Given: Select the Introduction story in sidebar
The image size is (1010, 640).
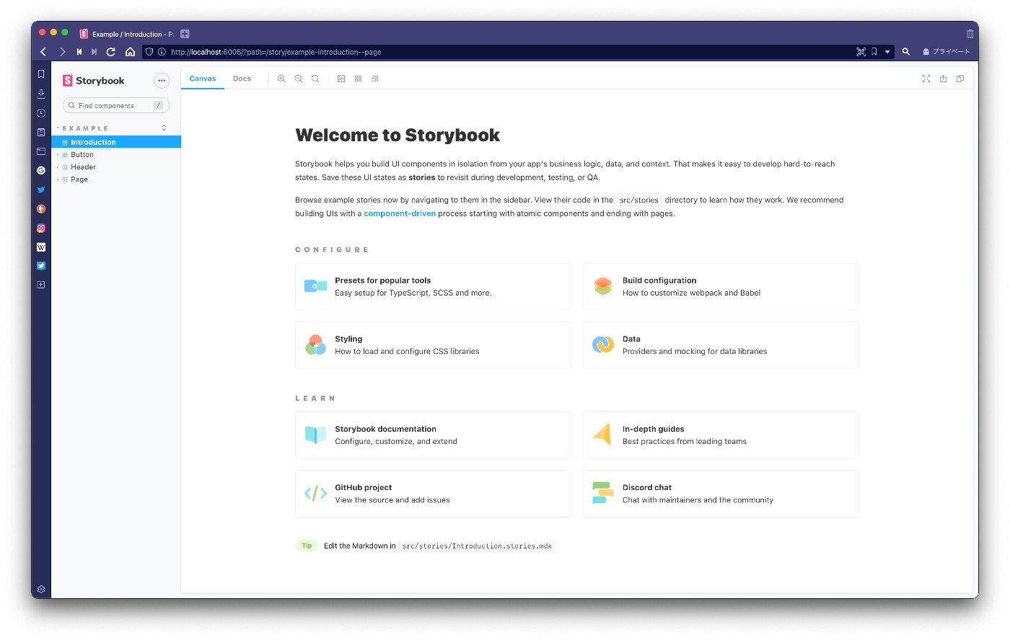Looking at the screenshot, I should pyautogui.click(x=116, y=142).
